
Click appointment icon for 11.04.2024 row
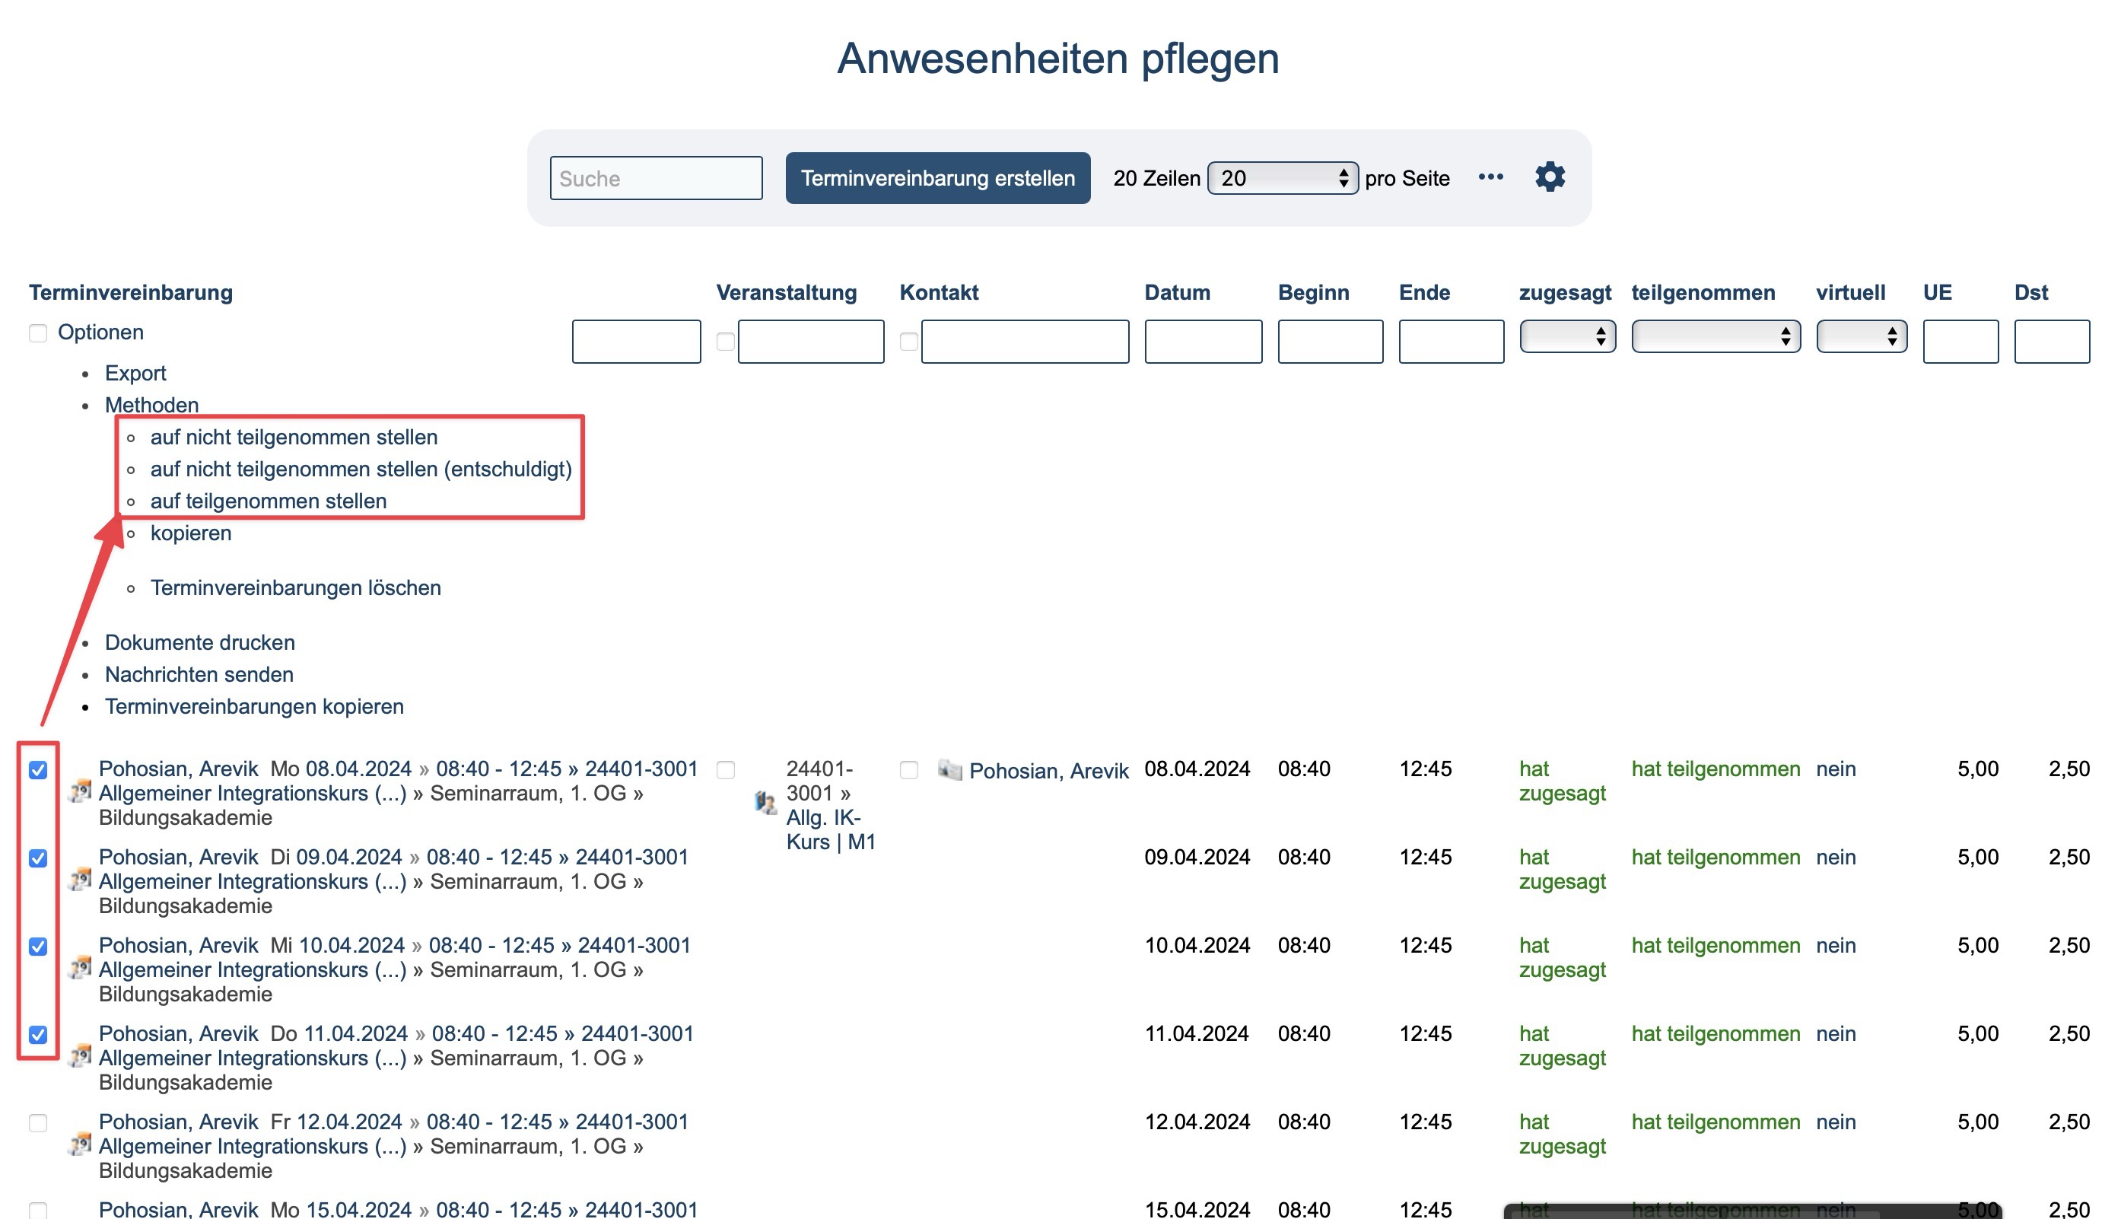(80, 1055)
